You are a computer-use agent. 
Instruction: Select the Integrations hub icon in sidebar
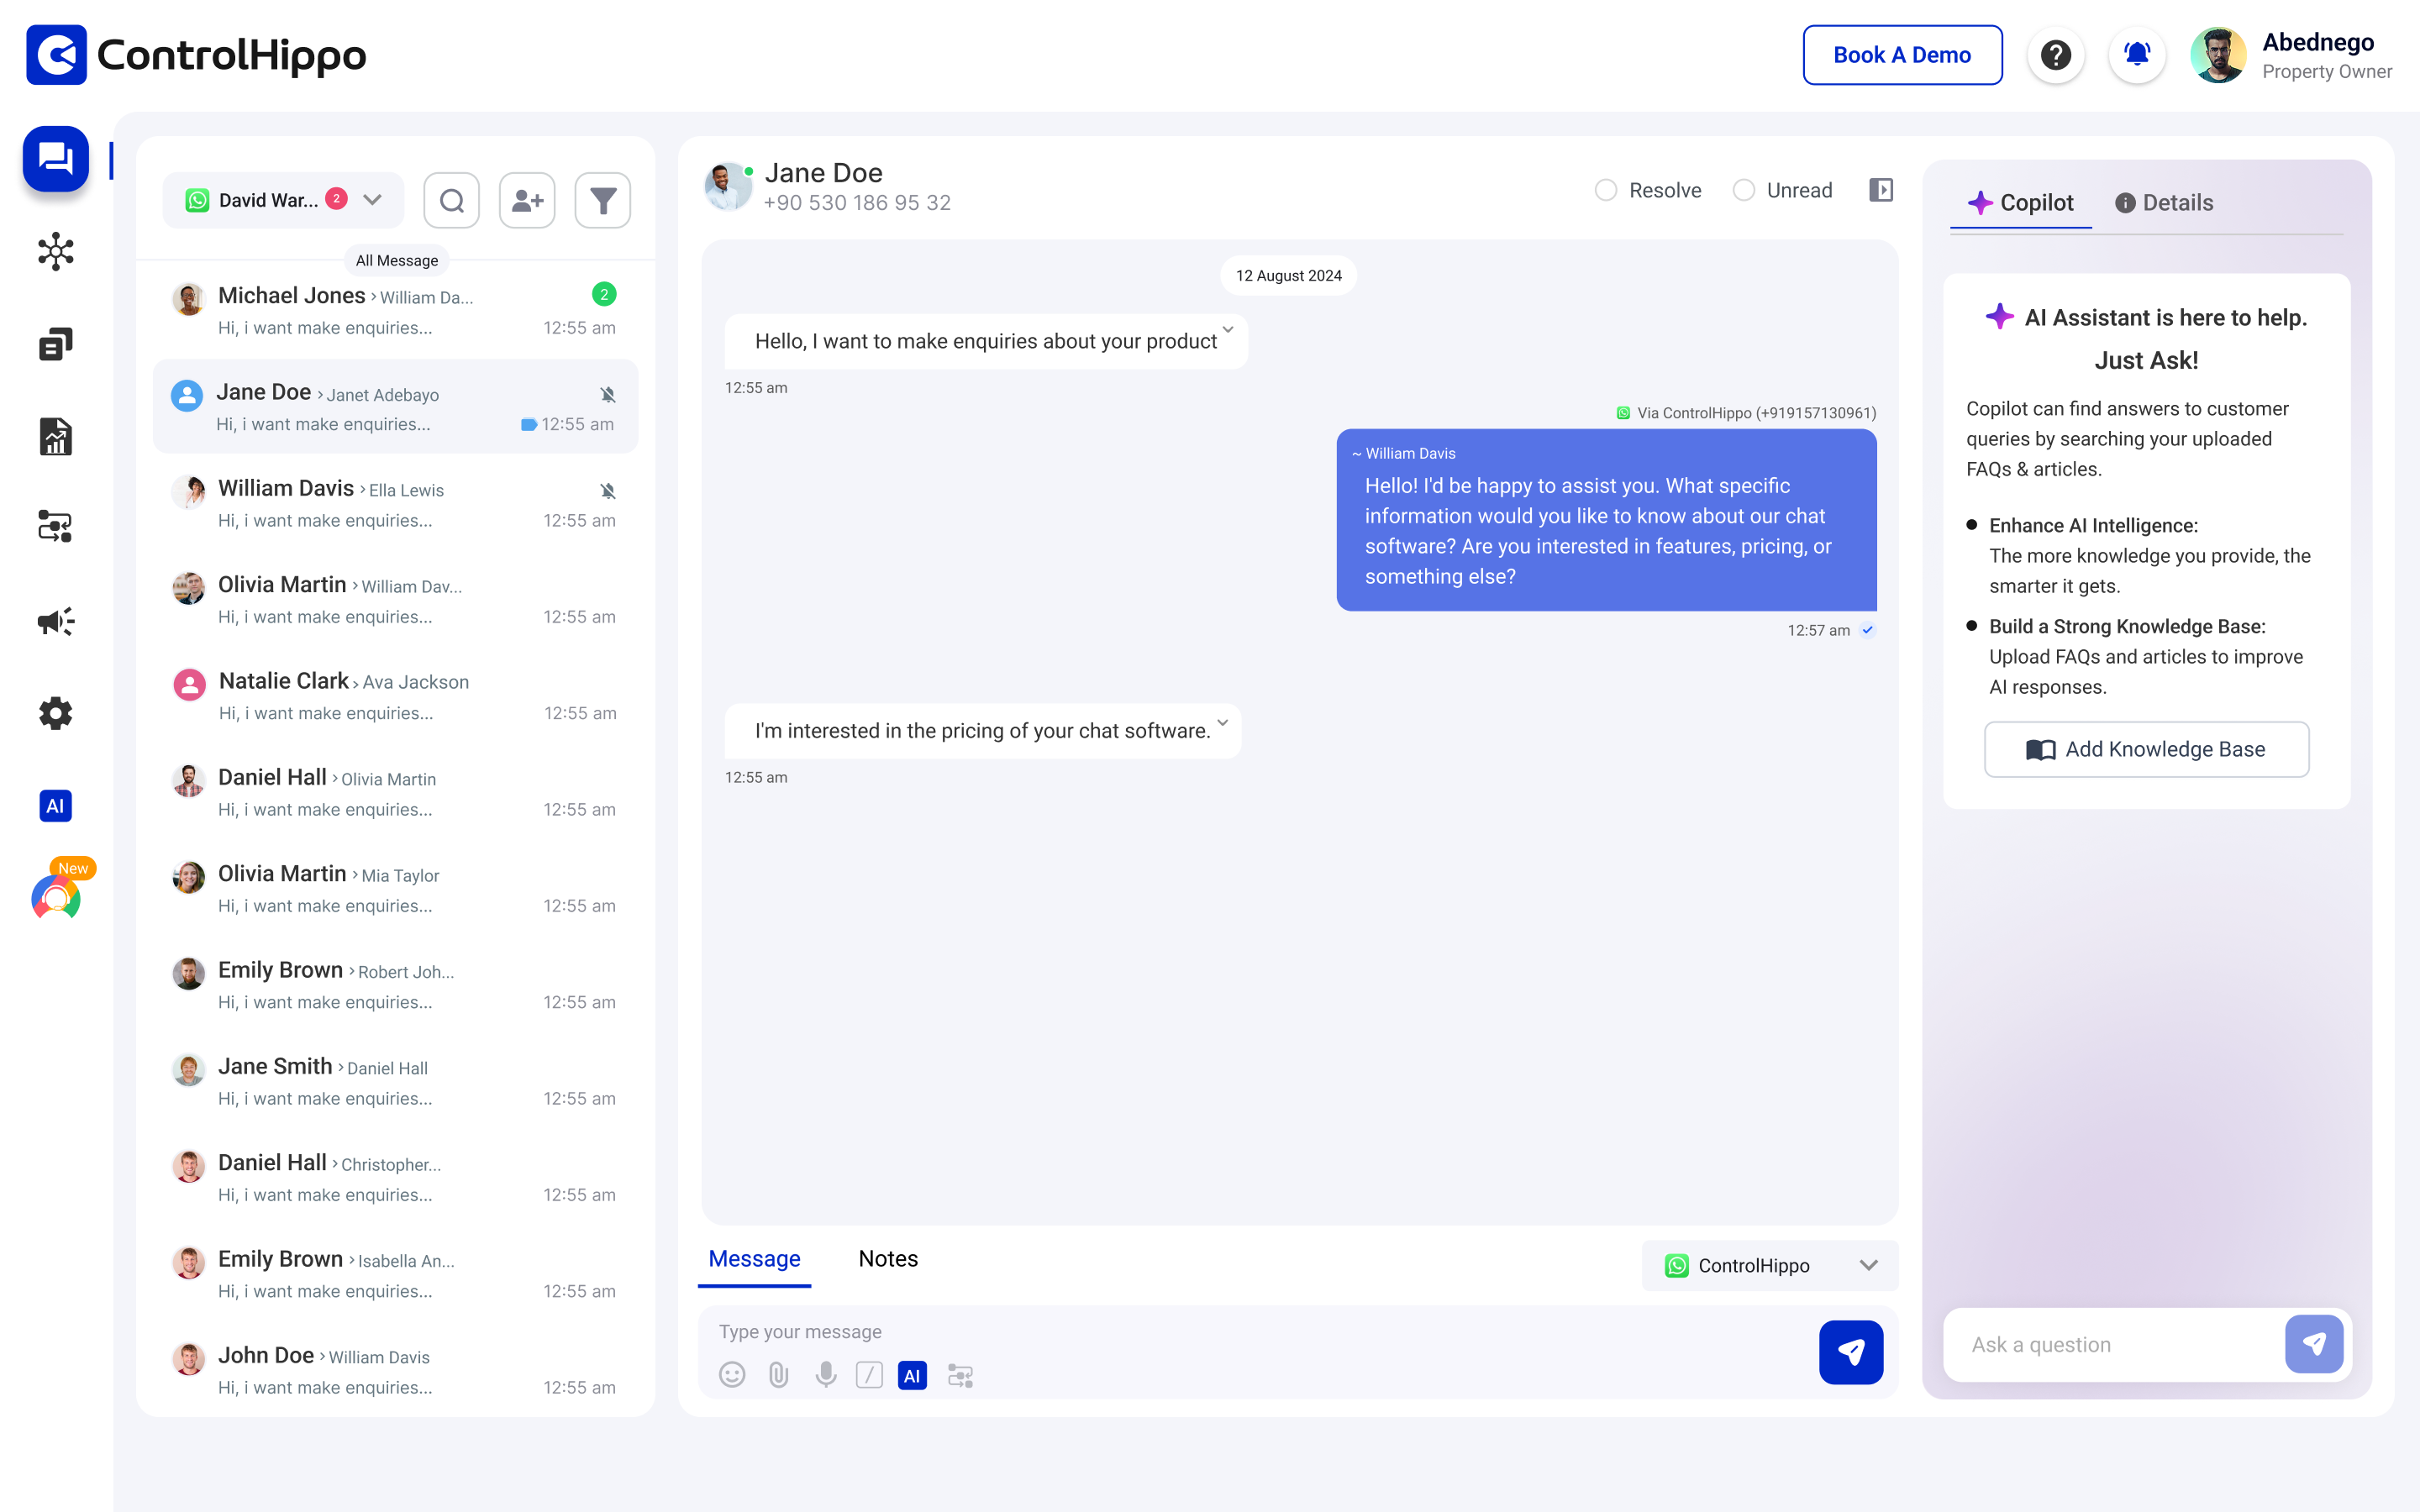pyautogui.click(x=55, y=252)
